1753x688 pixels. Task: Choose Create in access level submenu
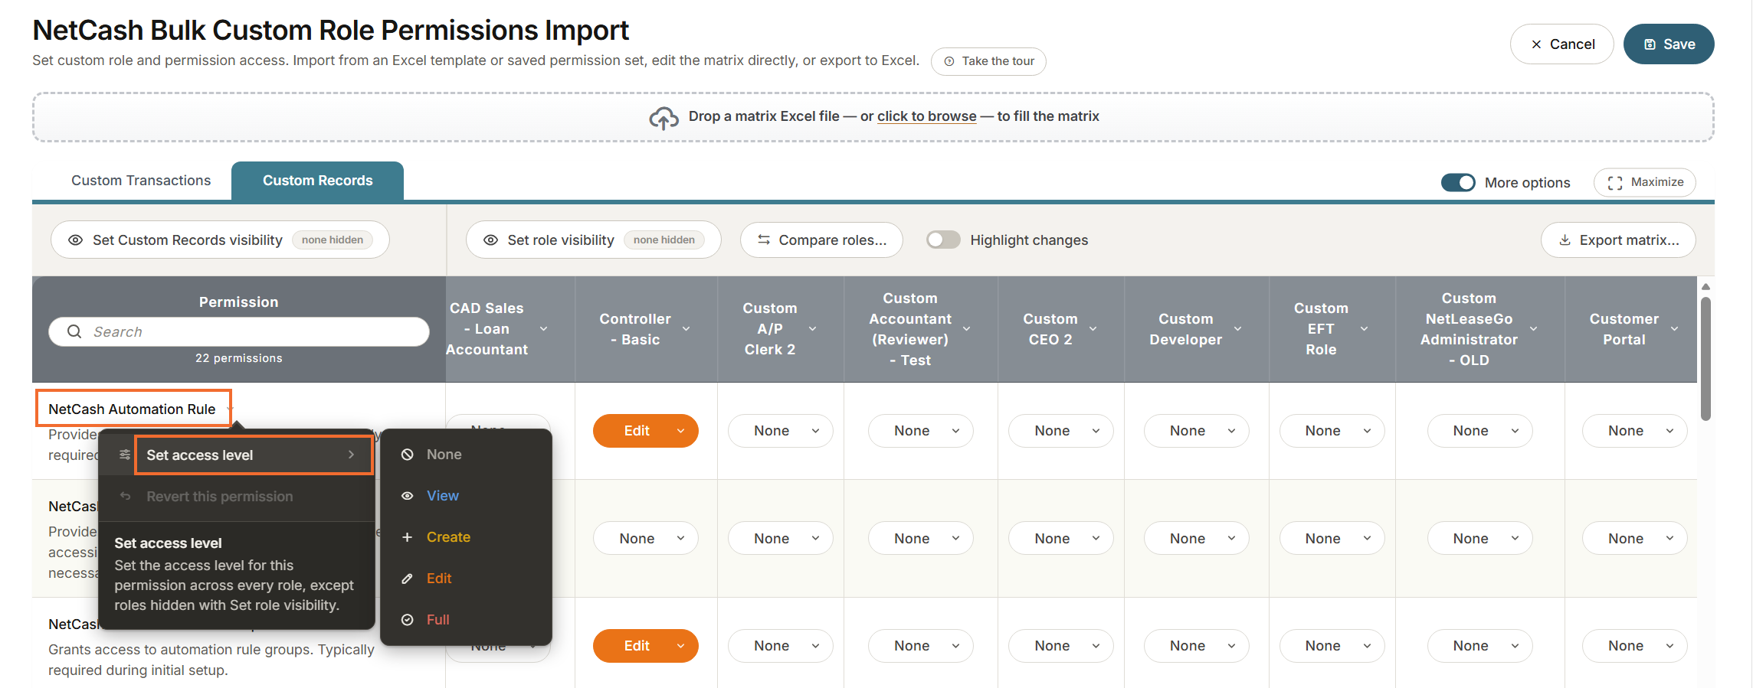[x=466, y=537]
